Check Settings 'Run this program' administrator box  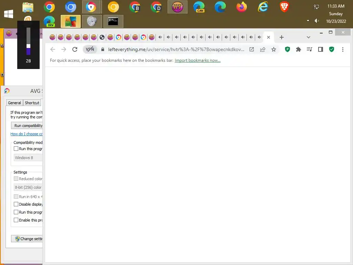click(16, 212)
